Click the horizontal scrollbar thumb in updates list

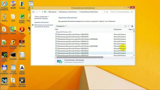[80, 57]
